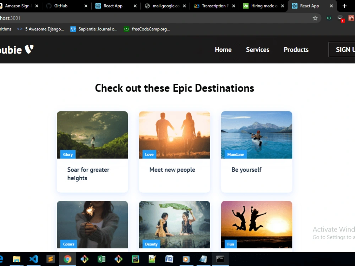Open the green parentheses browser extension
This screenshot has width=355, height=266.
[x=329, y=18]
